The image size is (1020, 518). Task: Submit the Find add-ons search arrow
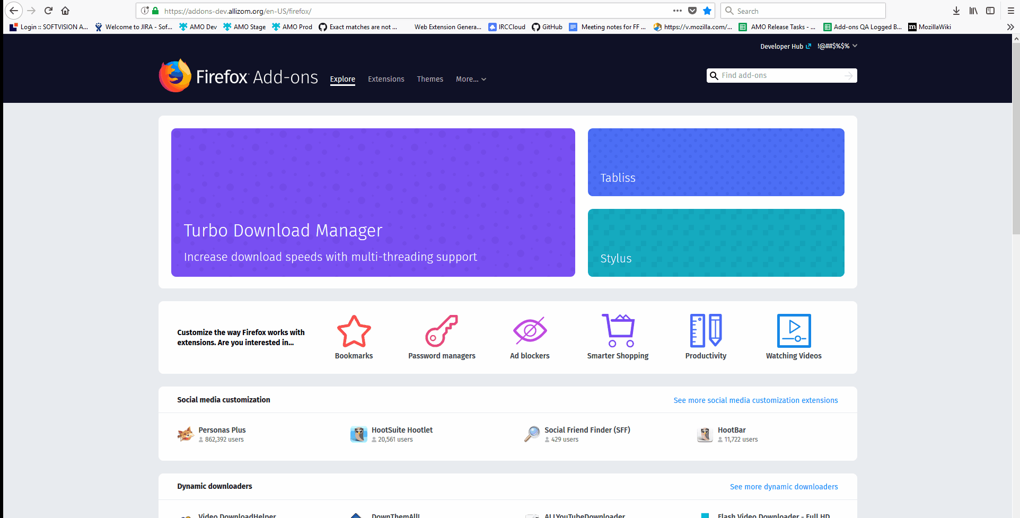pos(849,76)
